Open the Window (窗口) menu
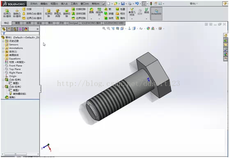Viewport: 229px width, 158px height. coord(85,4)
